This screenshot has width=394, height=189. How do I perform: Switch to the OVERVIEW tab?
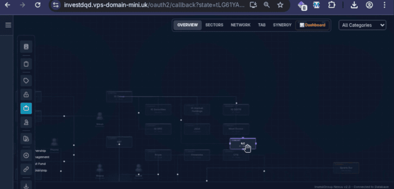coord(187,25)
